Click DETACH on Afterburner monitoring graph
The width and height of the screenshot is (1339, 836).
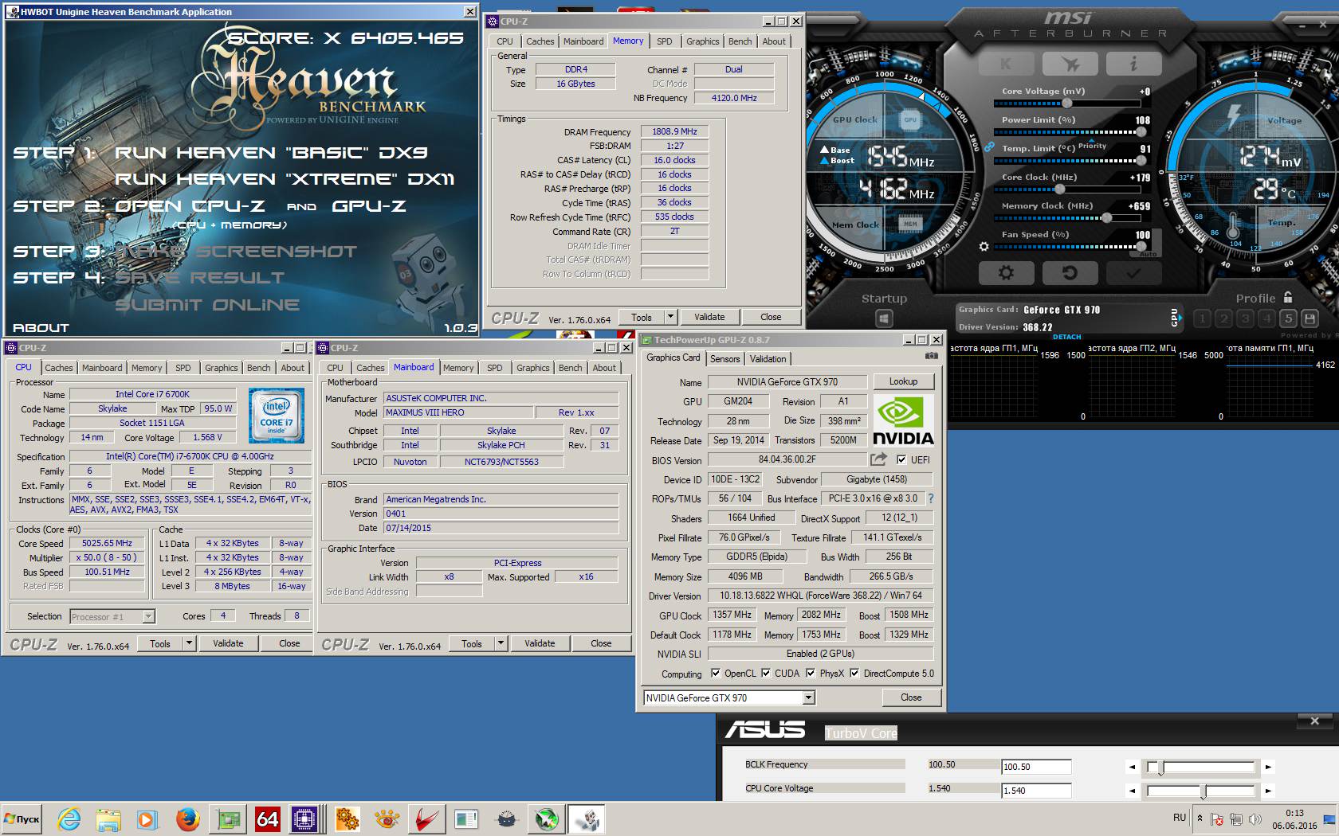(1066, 337)
